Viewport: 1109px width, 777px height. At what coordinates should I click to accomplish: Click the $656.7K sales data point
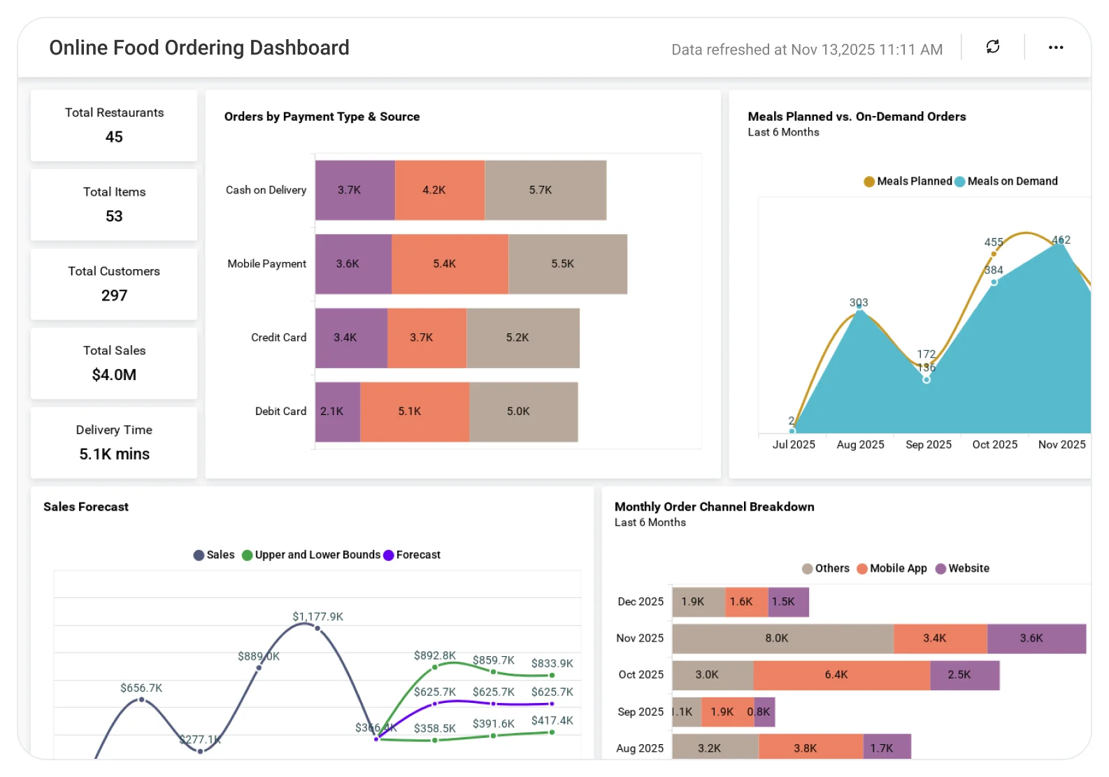click(x=141, y=699)
